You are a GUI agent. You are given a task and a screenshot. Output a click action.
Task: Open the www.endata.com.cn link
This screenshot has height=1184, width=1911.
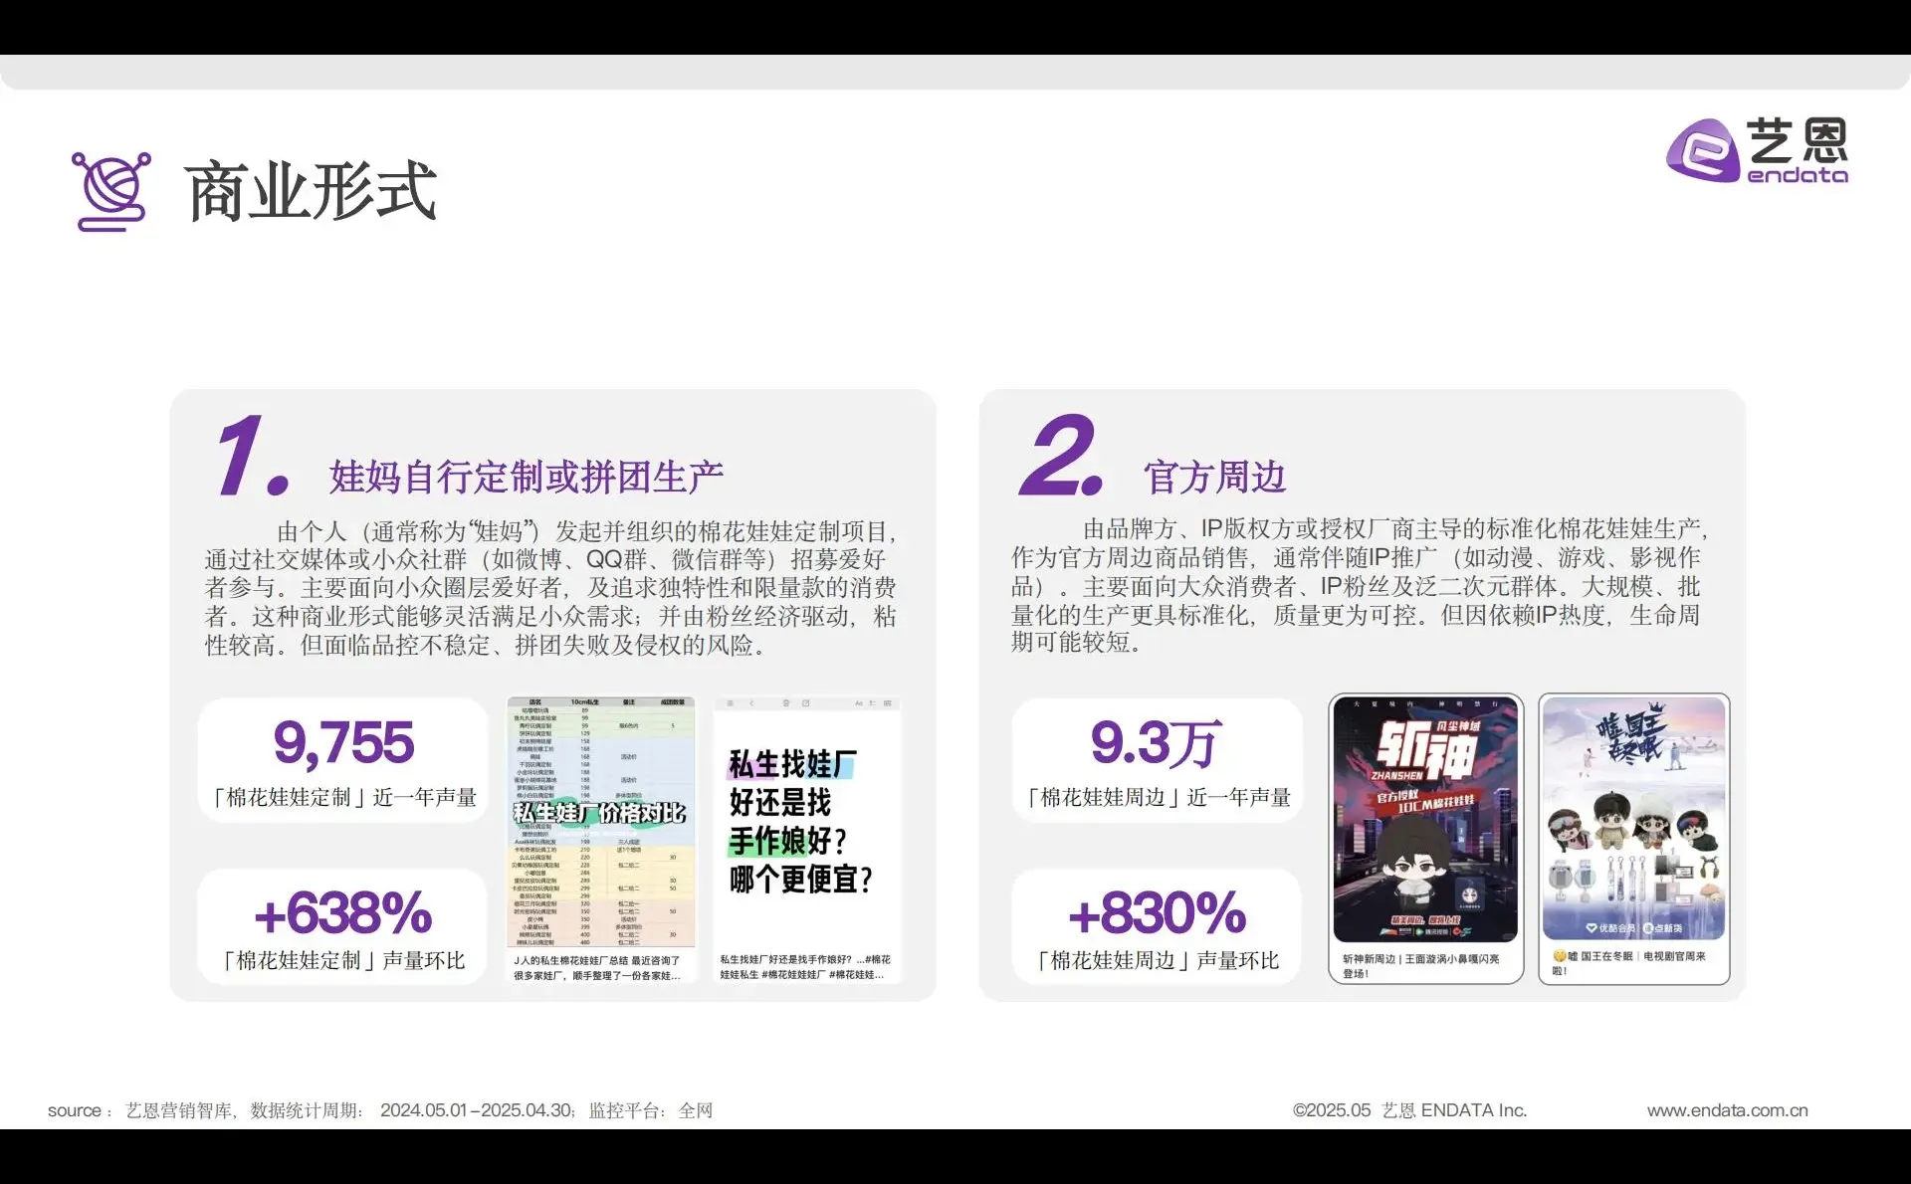point(1729,1109)
